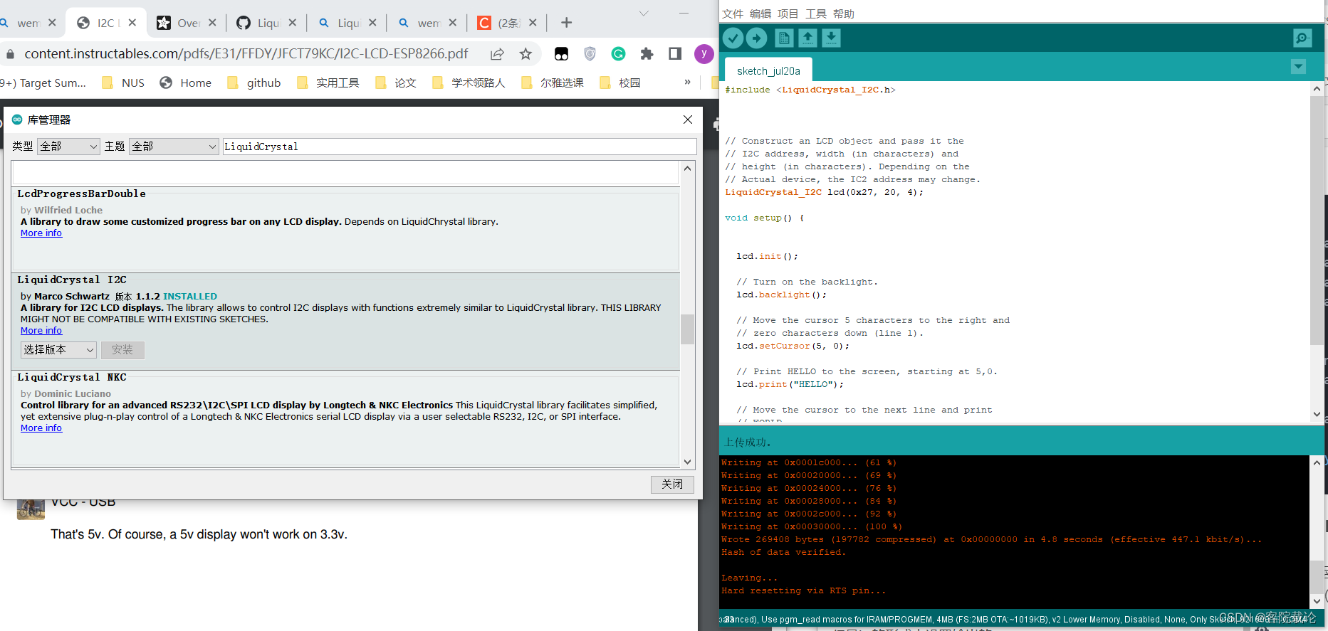Open the 文件 menu in Arduino
Viewport: 1328px width, 631px height.
[x=733, y=14]
